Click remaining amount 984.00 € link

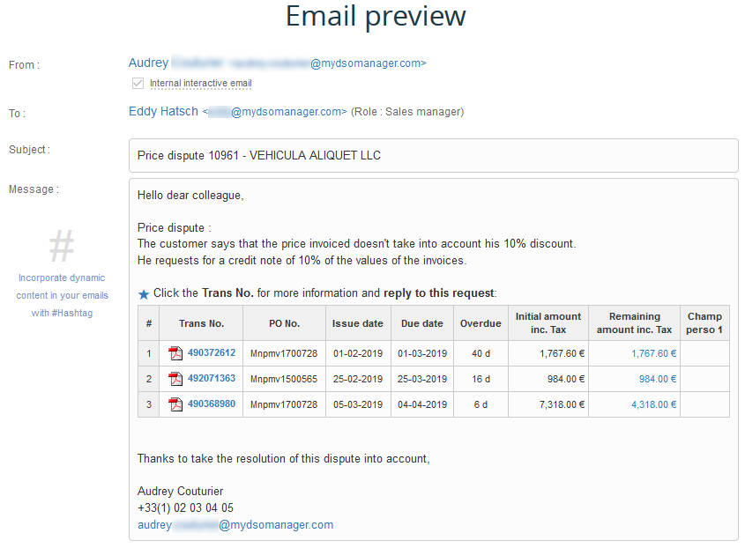(658, 379)
